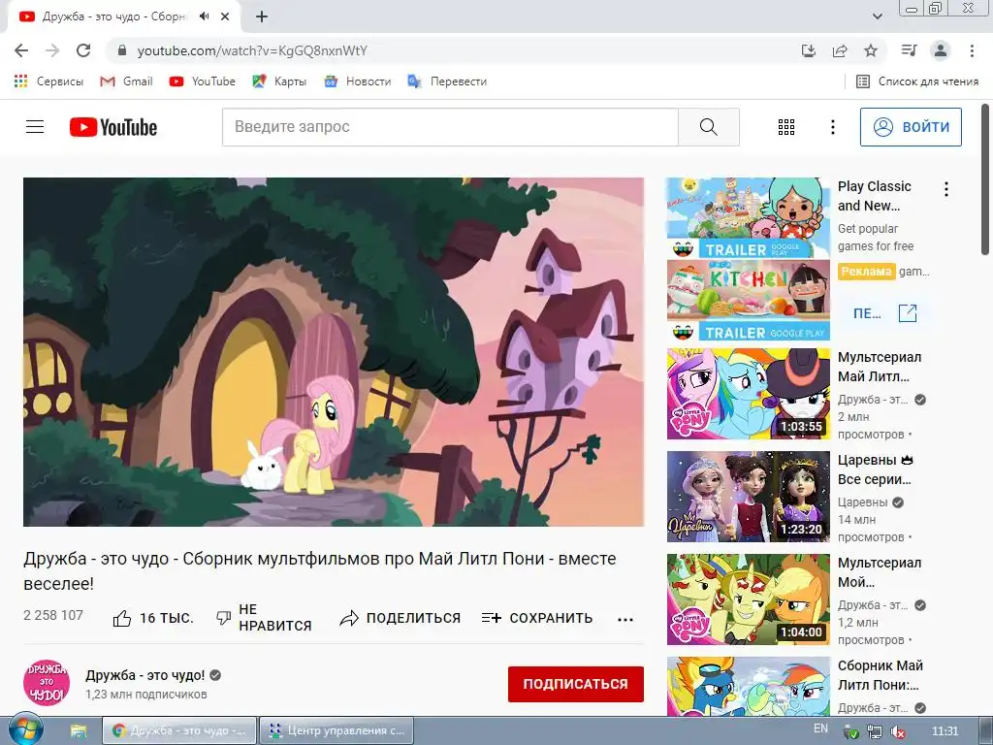Viewport: 993px width, 745px height.
Task: Open the file explorer taskbar icon
Action: [x=78, y=731]
